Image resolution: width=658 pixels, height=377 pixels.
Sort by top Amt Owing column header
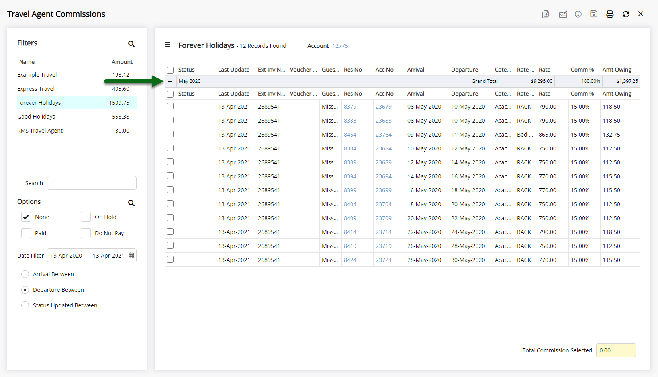tap(617, 70)
